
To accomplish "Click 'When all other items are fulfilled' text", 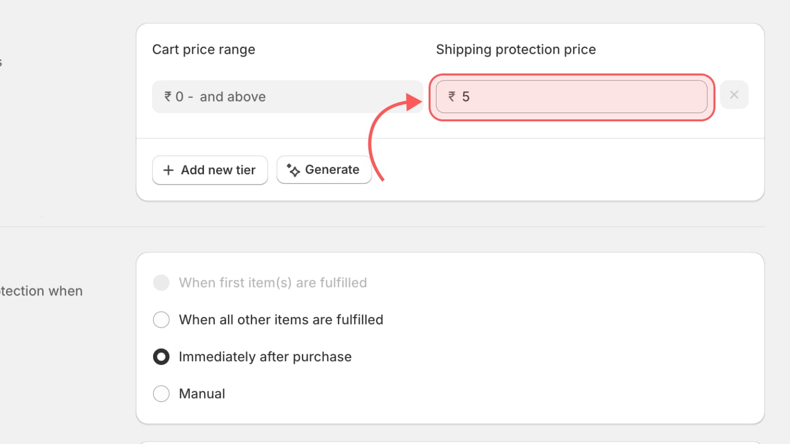I will pyautogui.click(x=281, y=320).
